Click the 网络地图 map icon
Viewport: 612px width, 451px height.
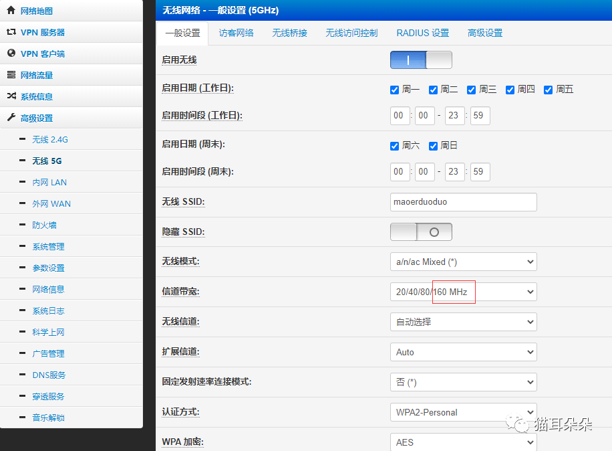[x=11, y=11]
